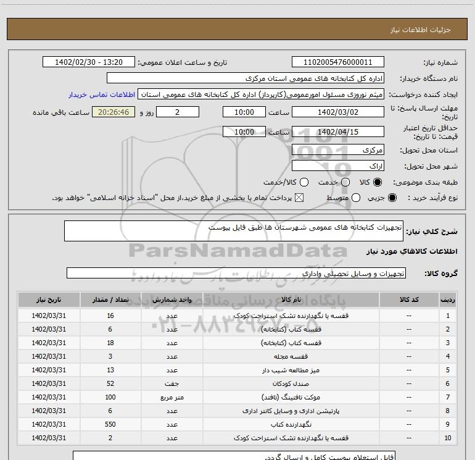Click the response deadline date 1402/03/02 field

337,112
